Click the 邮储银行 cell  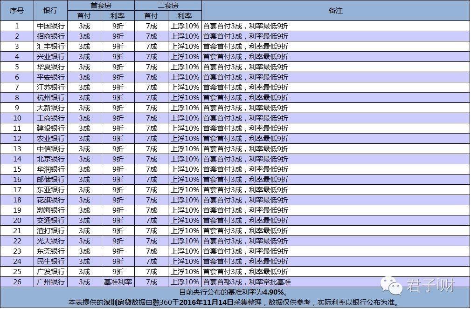[x=50, y=180]
